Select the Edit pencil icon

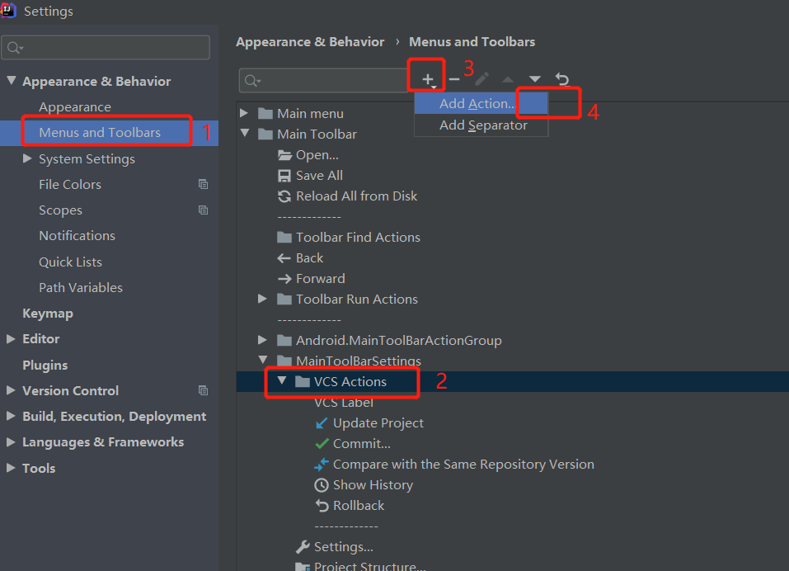click(x=481, y=80)
